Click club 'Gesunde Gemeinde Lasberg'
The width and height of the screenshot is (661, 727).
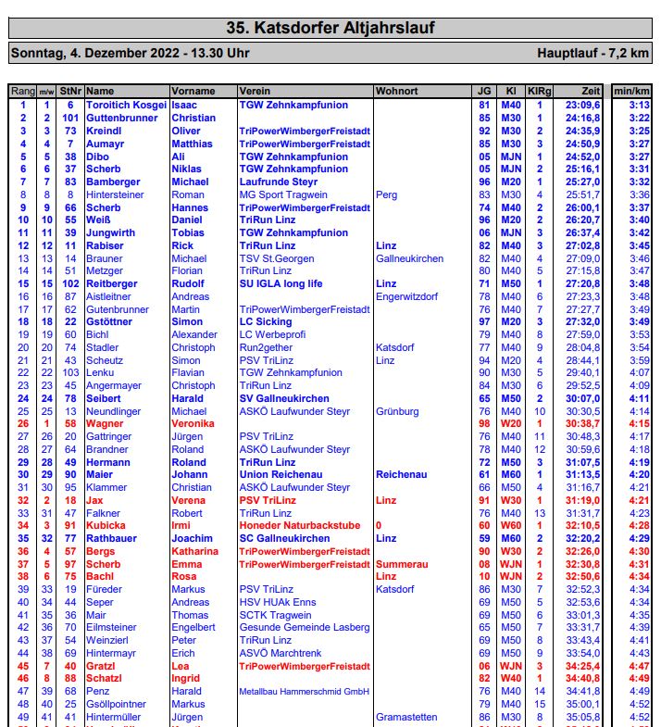(305, 628)
